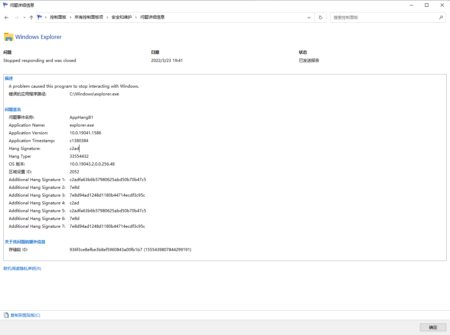The image size is (450, 335).
Task: Expand the chevron after 所有控制面板项
Action: point(108,17)
